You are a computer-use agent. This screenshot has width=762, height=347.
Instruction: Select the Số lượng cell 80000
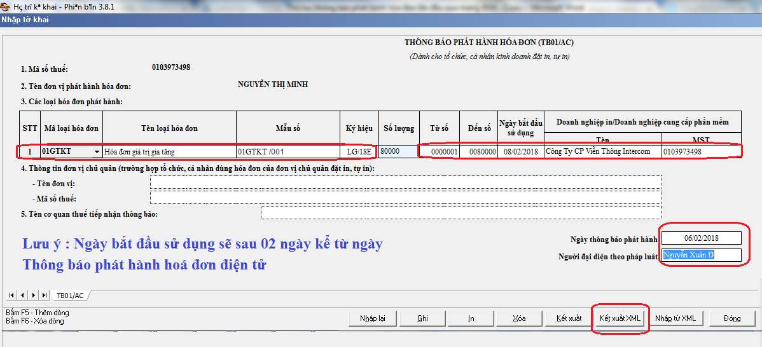click(x=399, y=151)
